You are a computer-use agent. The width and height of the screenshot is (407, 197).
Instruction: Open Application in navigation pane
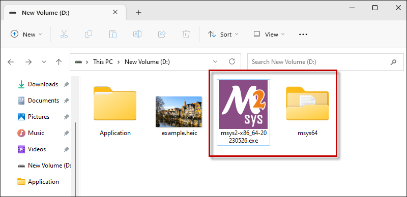(38, 182)
